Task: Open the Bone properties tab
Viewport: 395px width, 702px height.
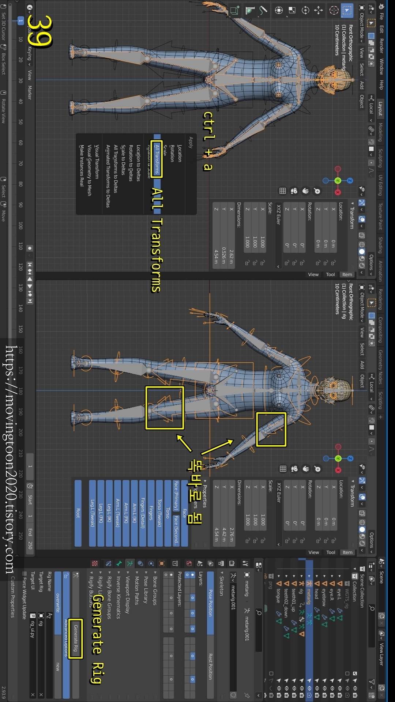Action: 119,563
